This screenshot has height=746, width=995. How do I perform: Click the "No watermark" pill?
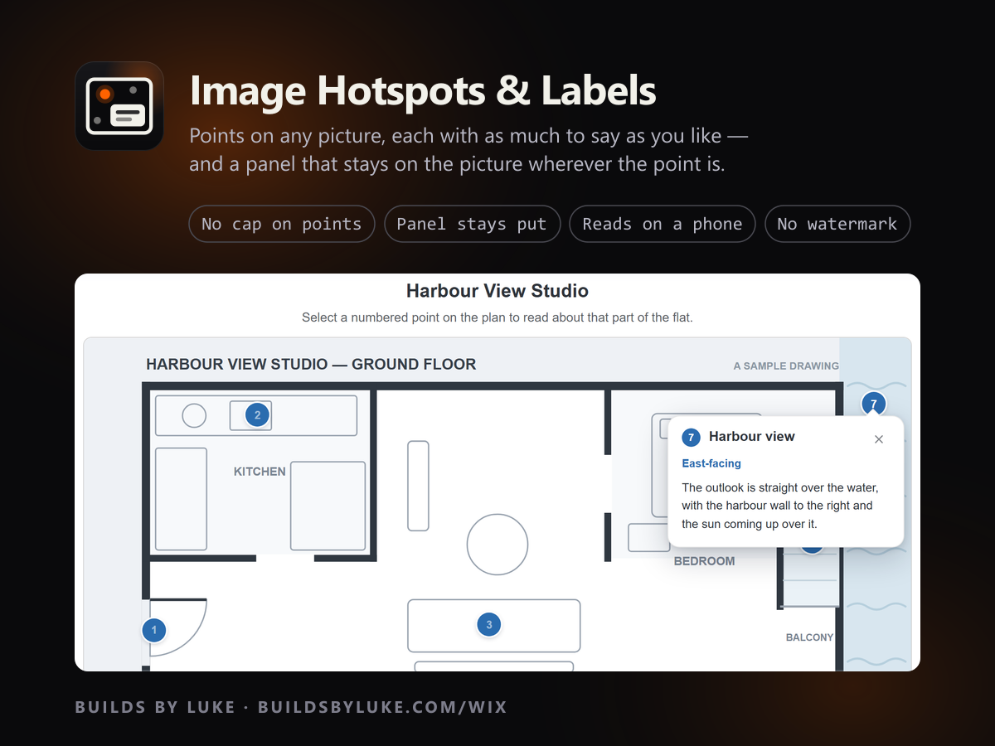click(837, 224)
